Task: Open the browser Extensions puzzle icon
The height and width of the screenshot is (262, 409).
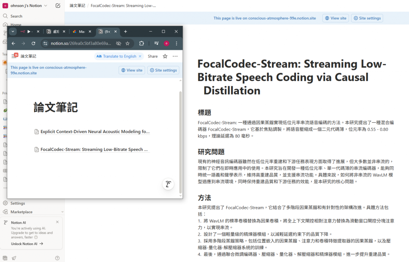Action: (141, 43)
